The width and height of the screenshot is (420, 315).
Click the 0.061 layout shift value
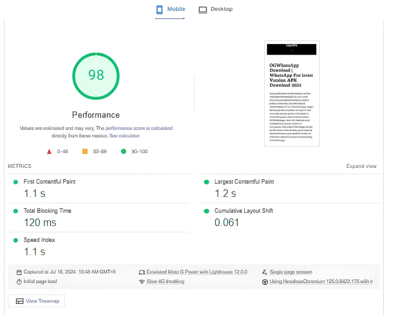227,223
